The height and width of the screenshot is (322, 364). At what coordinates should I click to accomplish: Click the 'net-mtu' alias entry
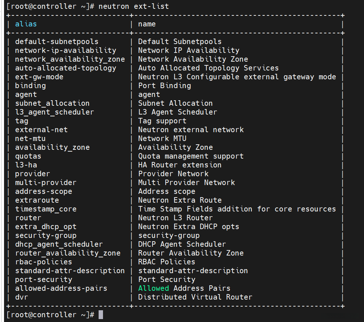pyautogui.click(x=30, y=138)
